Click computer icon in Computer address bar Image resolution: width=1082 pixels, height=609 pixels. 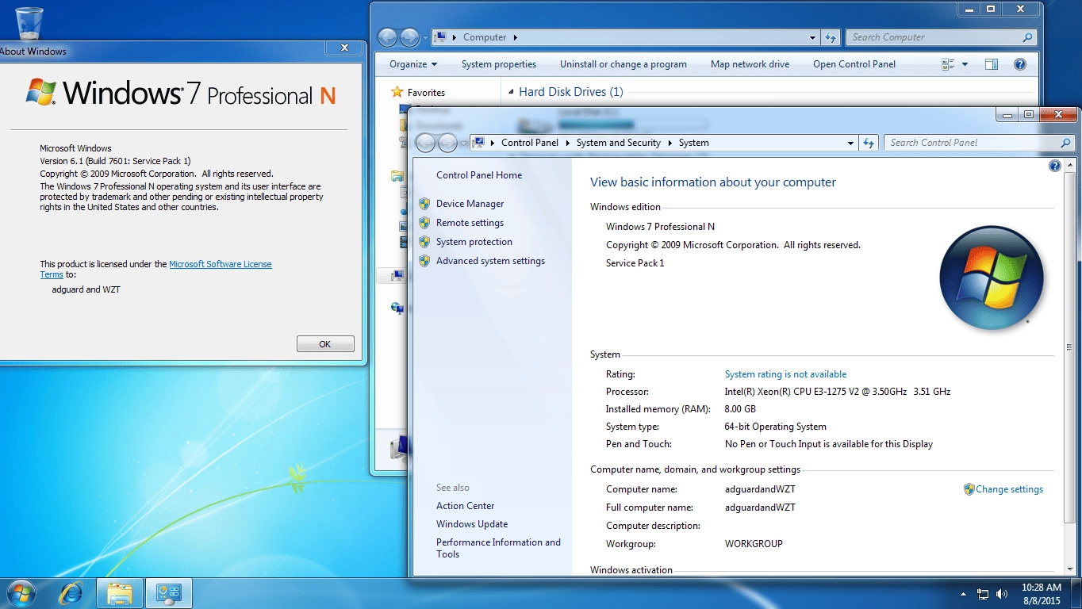click(441, 37)
